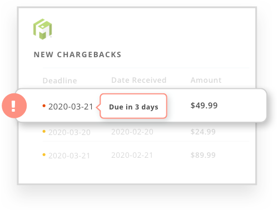Open the highlighted 2020-03-21 deadline entry
The width and height of the screenshot is (278, 210).
click(71, 107)
